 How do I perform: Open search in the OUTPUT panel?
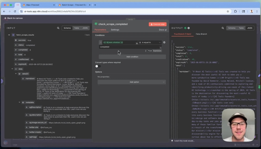click(223, 28)
